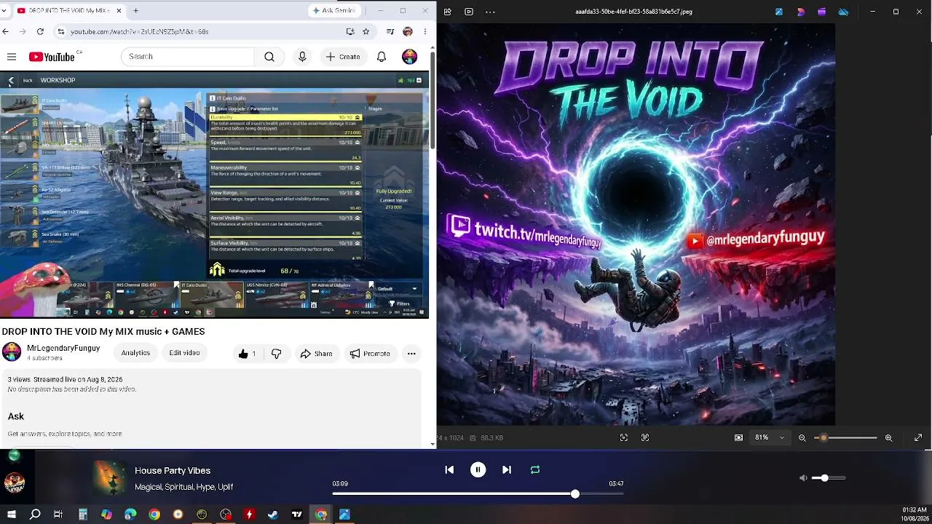
Task: Skip to the previous track
Action: (x=449, y=470)
